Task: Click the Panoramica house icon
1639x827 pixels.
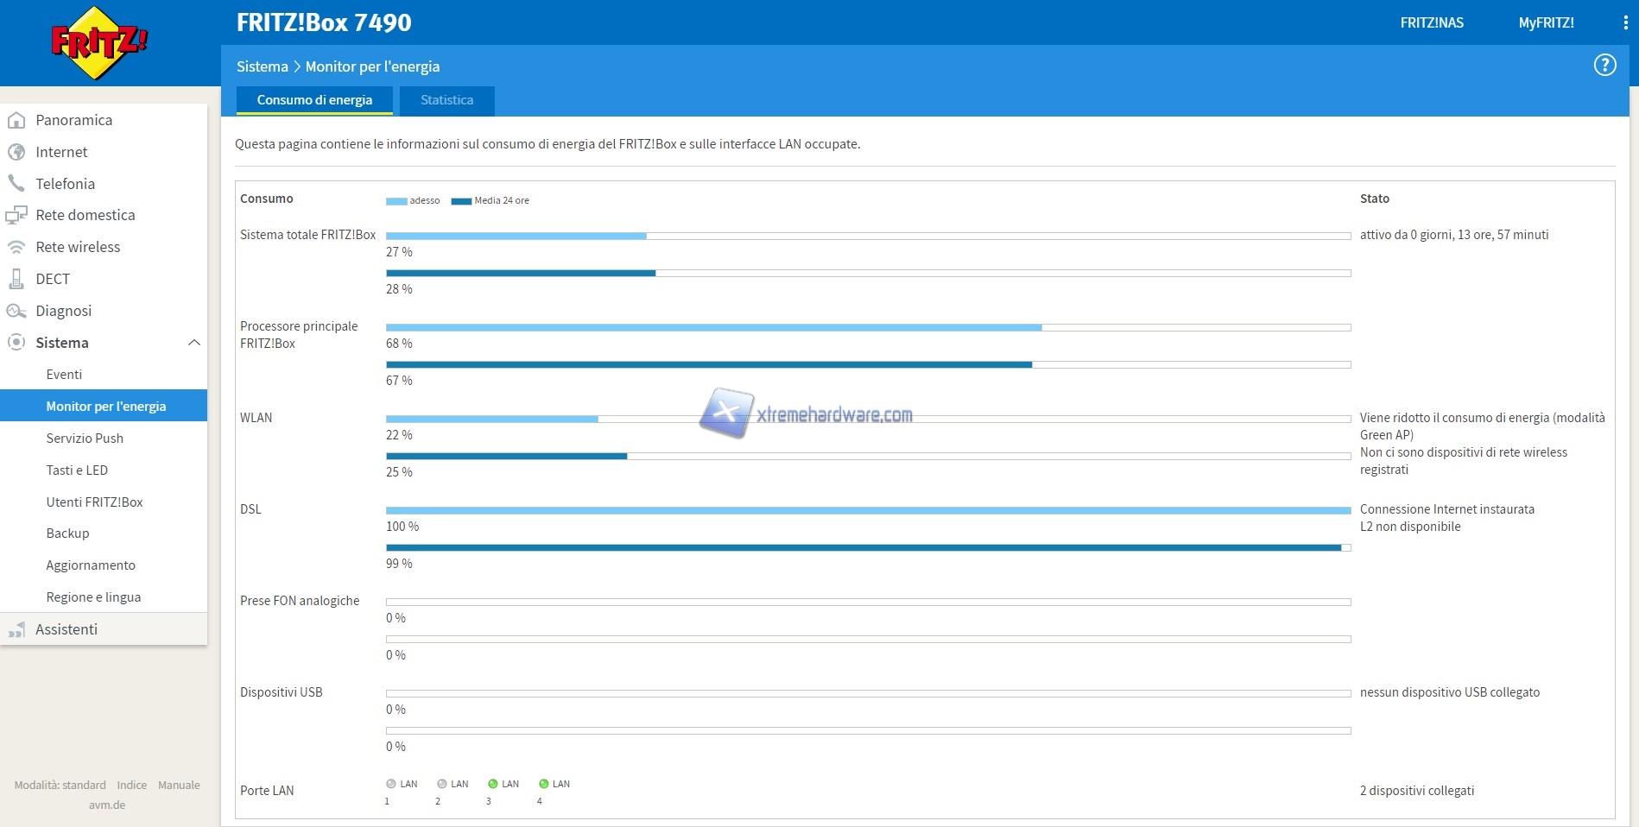Action: [x=16, y=120]
